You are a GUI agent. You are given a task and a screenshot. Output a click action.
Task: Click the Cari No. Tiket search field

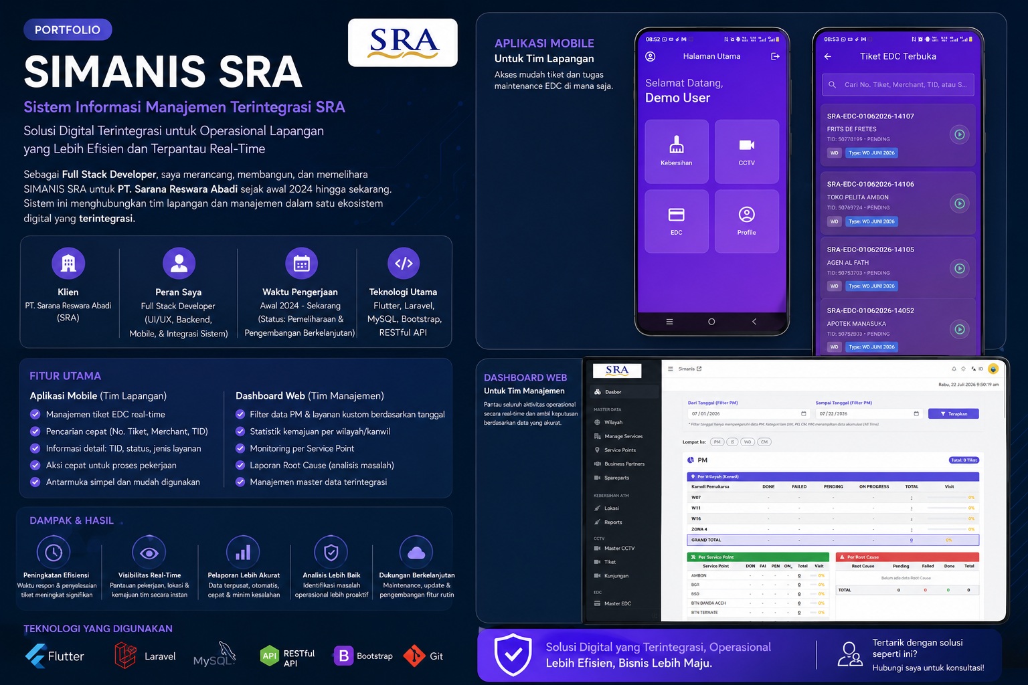point(898,85)
